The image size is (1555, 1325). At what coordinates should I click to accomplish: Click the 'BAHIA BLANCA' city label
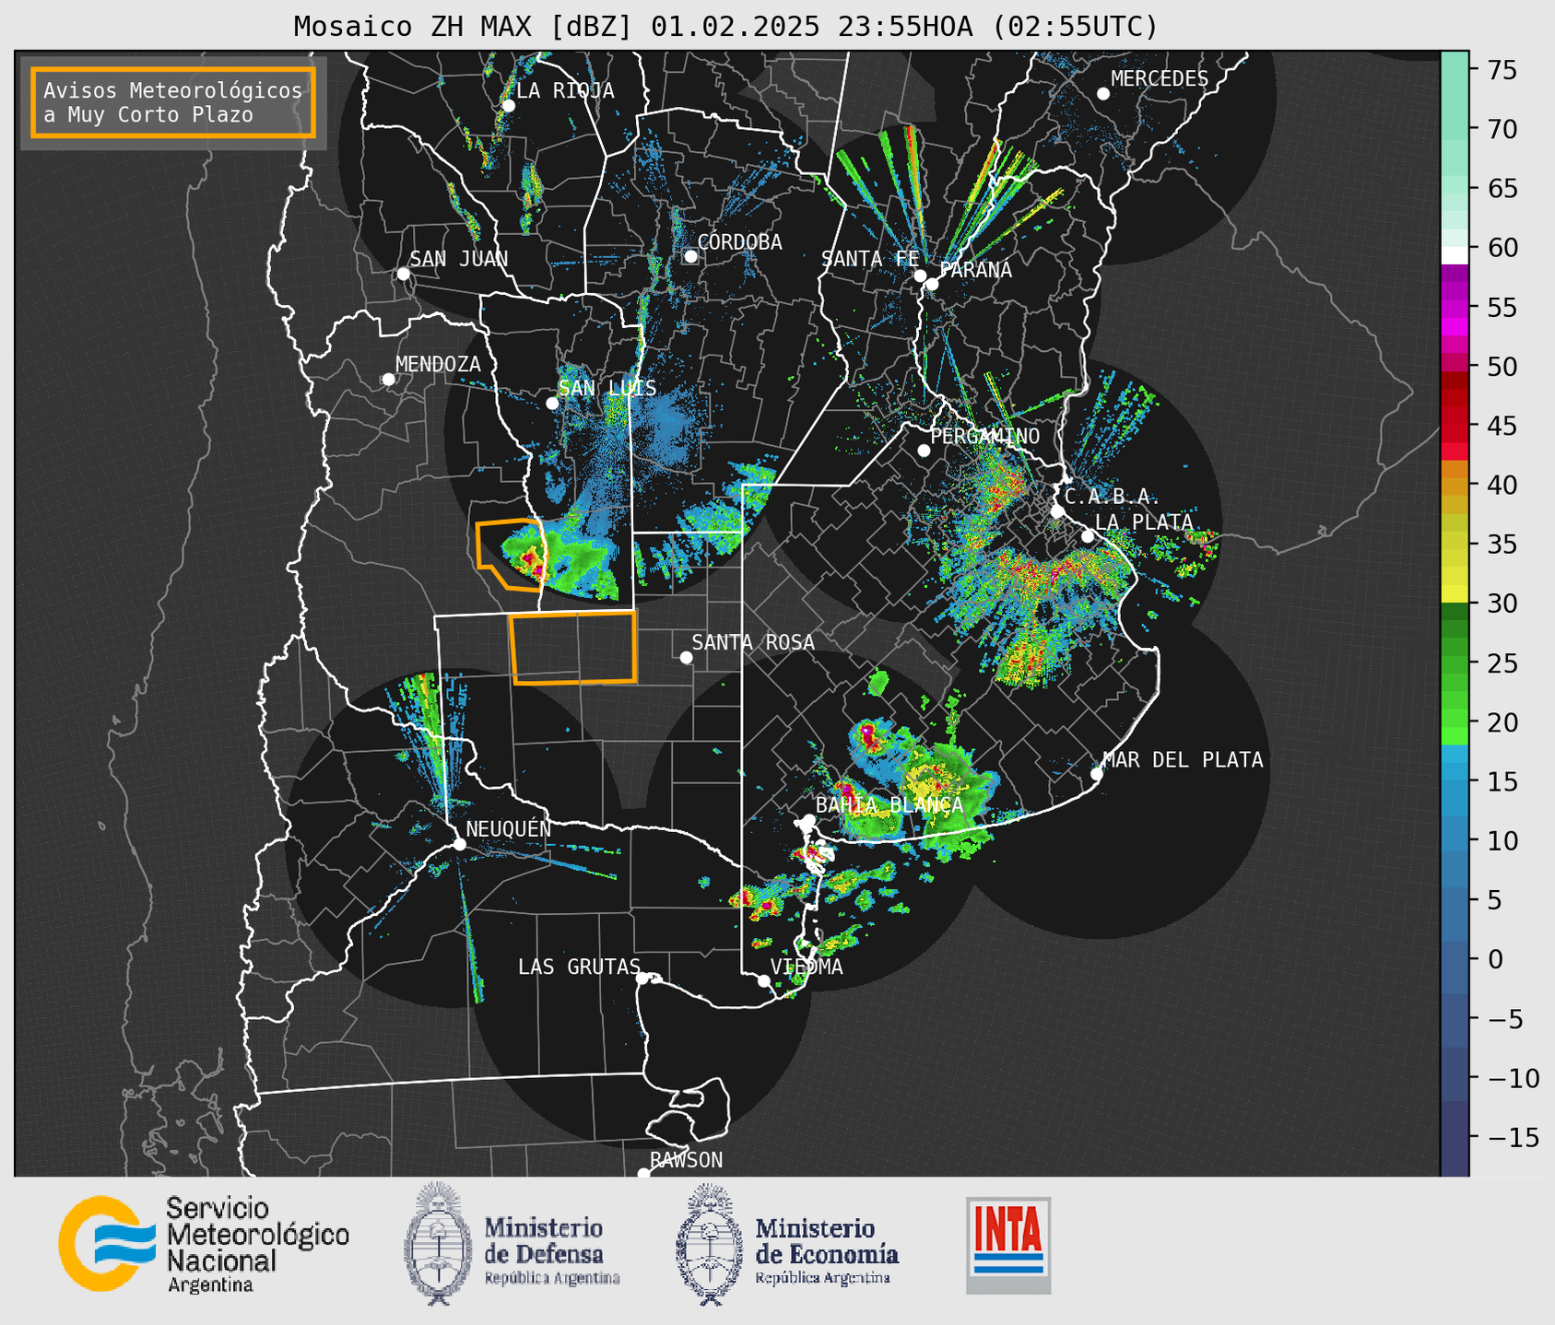point(889,805)
